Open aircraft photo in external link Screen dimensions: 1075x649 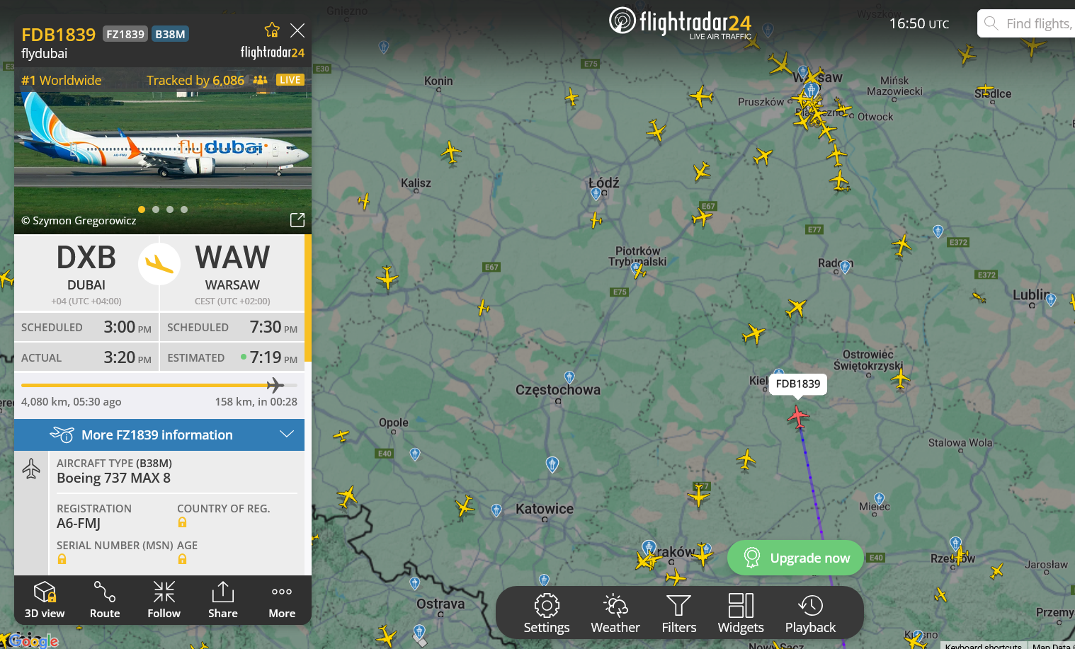(x=297, y=220)
